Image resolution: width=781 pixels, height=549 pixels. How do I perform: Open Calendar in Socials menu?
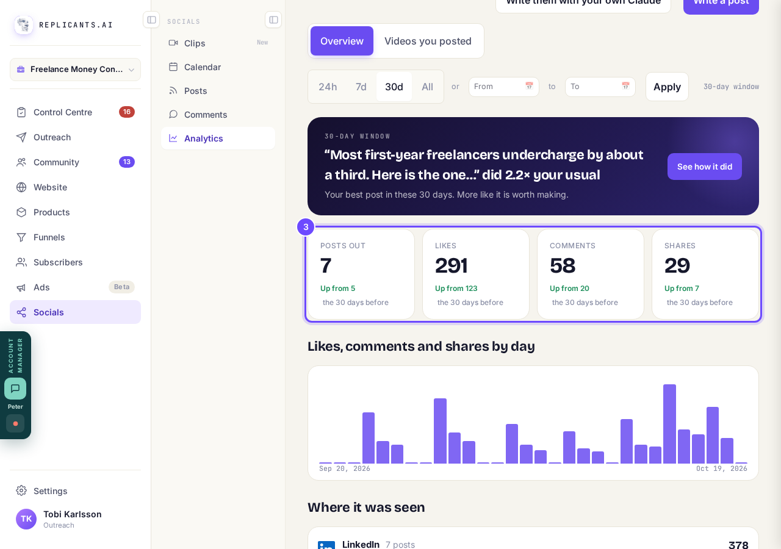(x=218, y=67)
